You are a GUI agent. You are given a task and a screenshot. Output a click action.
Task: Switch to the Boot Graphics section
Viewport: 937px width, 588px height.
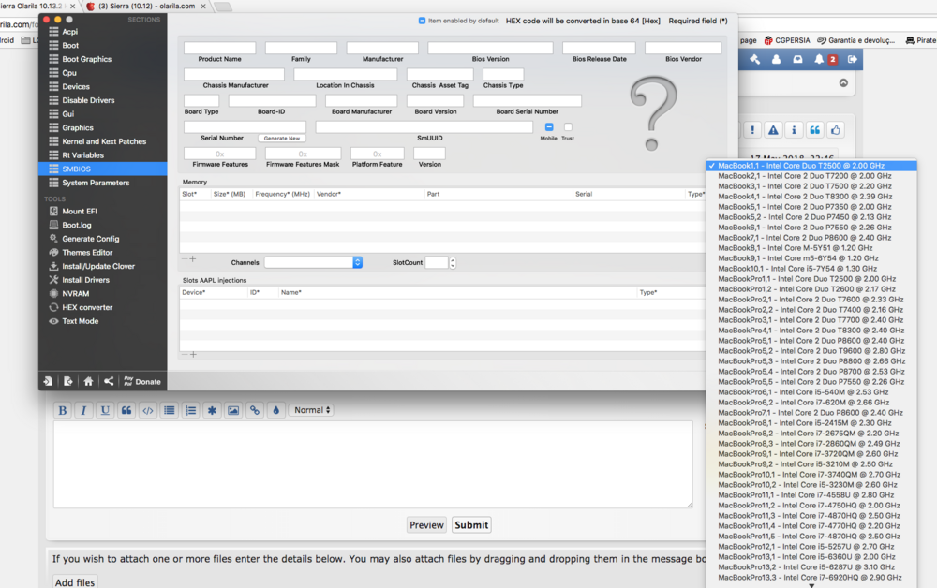click(x=86, y=59)
